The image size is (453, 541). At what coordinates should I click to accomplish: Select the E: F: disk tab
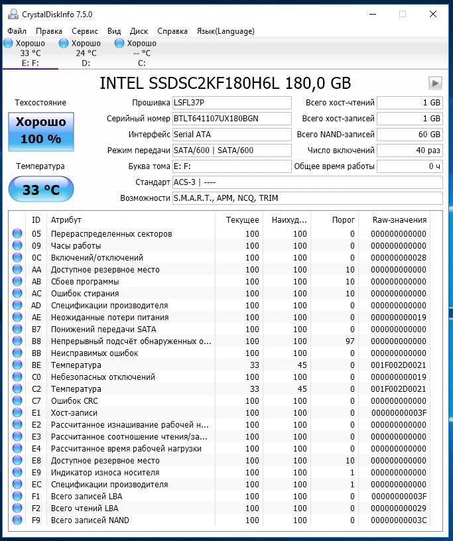point(31,53)
